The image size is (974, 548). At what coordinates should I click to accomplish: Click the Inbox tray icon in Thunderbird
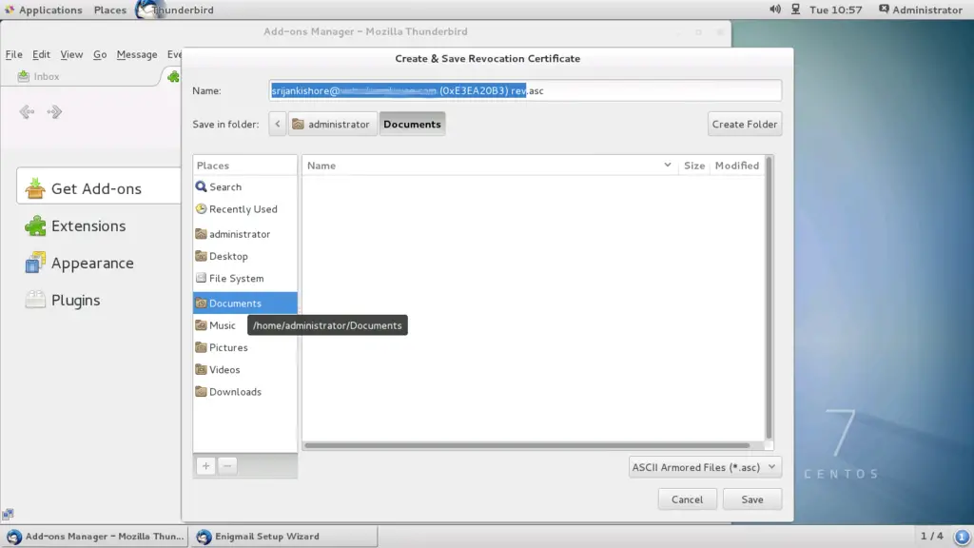(24, 76)
